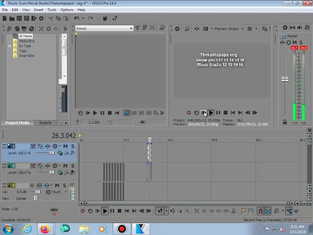Pause playback in the video preview panel
The width and height of the screenshot is (313, 235).
pos(218,113)
